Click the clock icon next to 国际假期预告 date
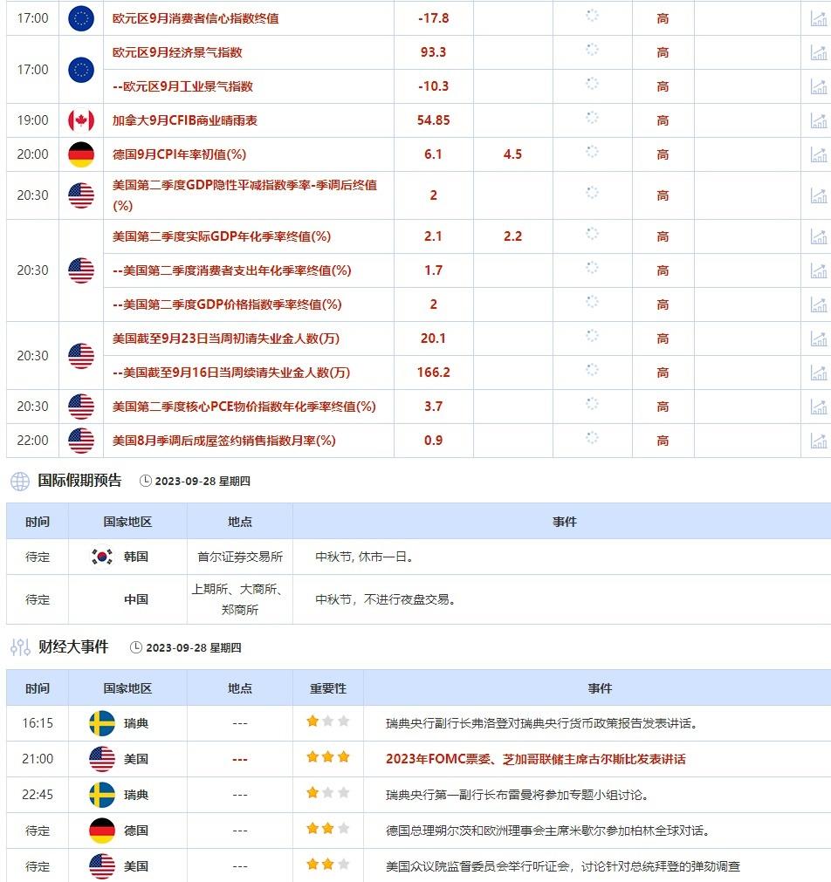 coord(145,481)
